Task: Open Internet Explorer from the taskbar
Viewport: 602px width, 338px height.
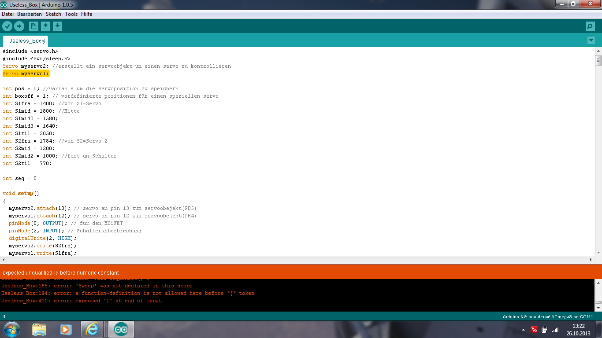Action: (93, 329)
